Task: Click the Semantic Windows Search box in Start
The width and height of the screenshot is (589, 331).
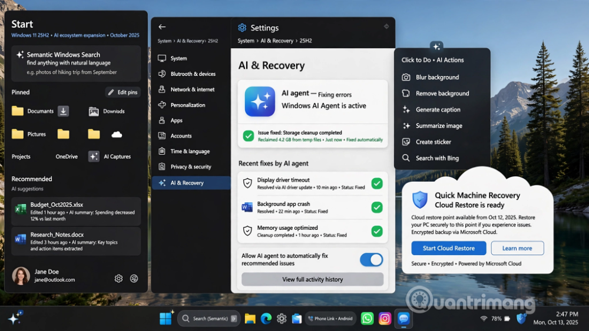Action: tap(76, 63)
